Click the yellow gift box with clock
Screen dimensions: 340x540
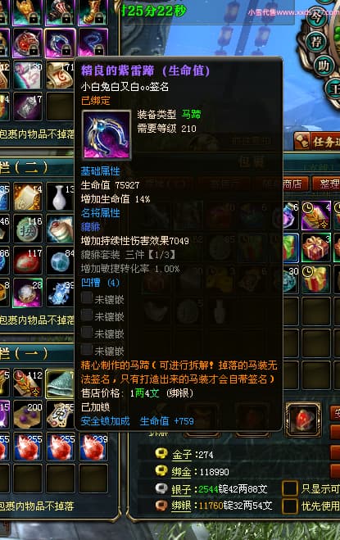(x=316, y=279)
